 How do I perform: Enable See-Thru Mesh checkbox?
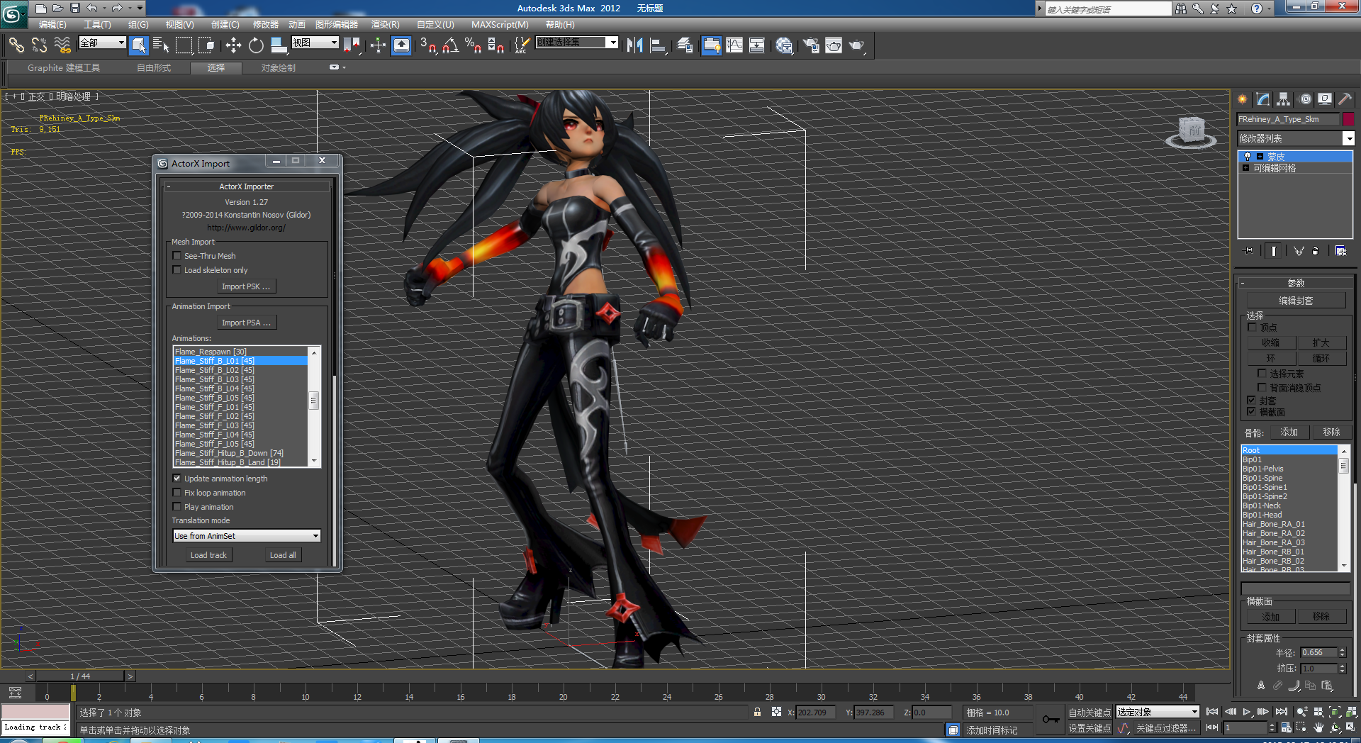coord(177,256)
